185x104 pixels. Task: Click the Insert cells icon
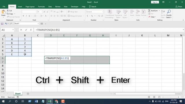pos(132,12)
